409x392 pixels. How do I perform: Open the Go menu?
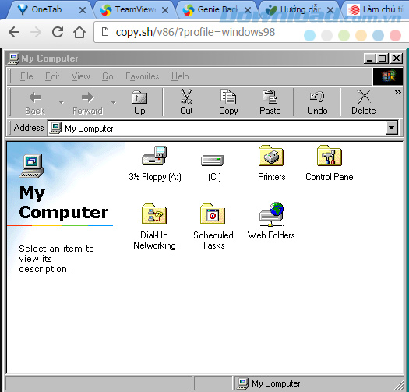coord(108,76)
